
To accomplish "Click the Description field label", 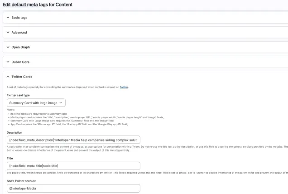I will click(14, 132).
